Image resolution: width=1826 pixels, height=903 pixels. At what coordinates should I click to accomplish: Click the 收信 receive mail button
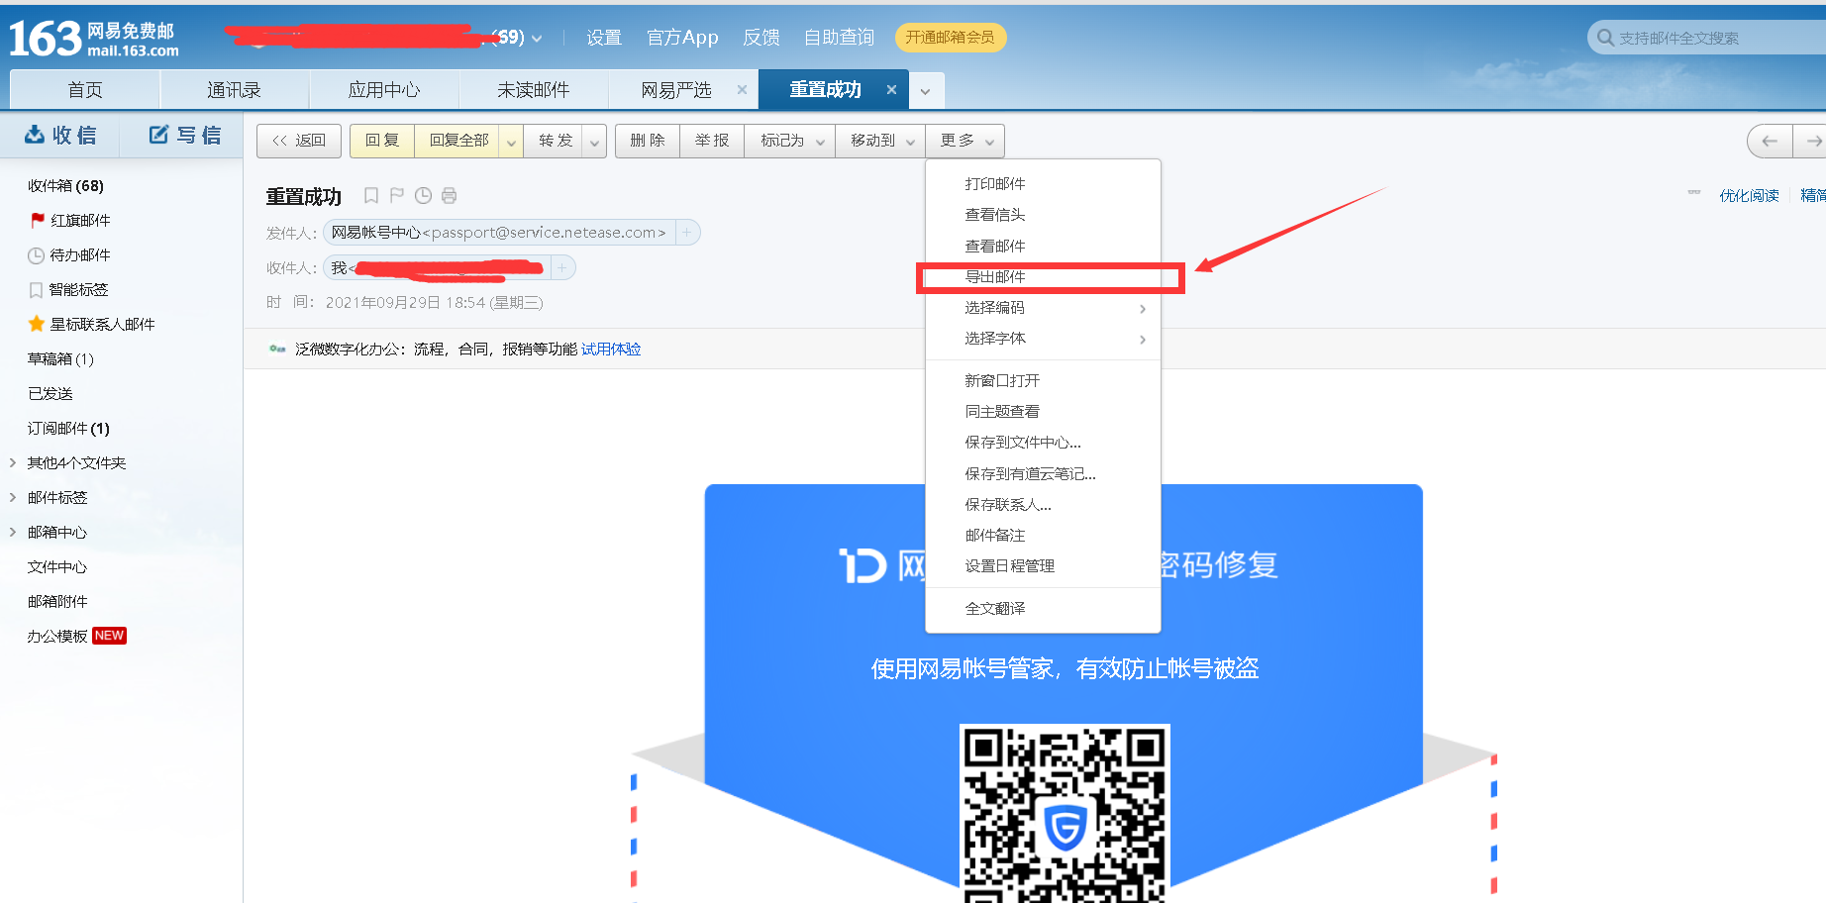click(60, 136)
